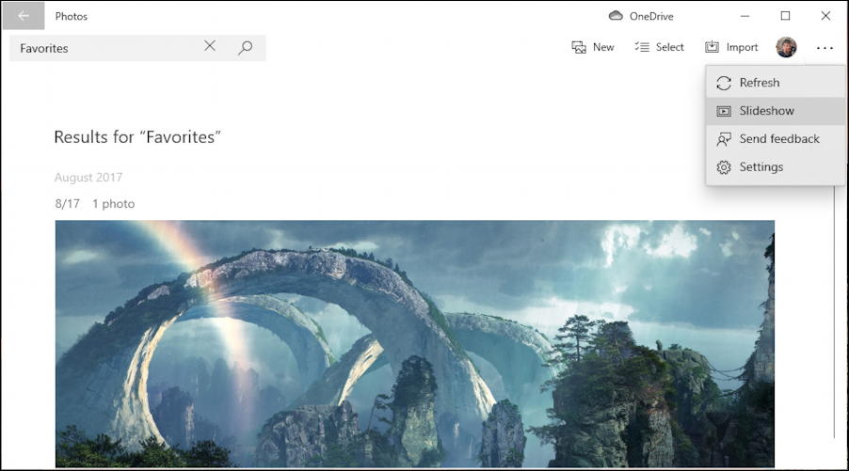Toggle the three-dot more menu
The height and width of the screenshot is (471, 849).
pos(825,48)
